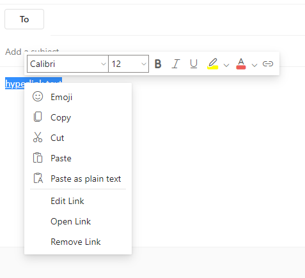Choose Emoji from the context menu
Image resolution: width=305 pixels, height=278 pixels.
(78, 97)
